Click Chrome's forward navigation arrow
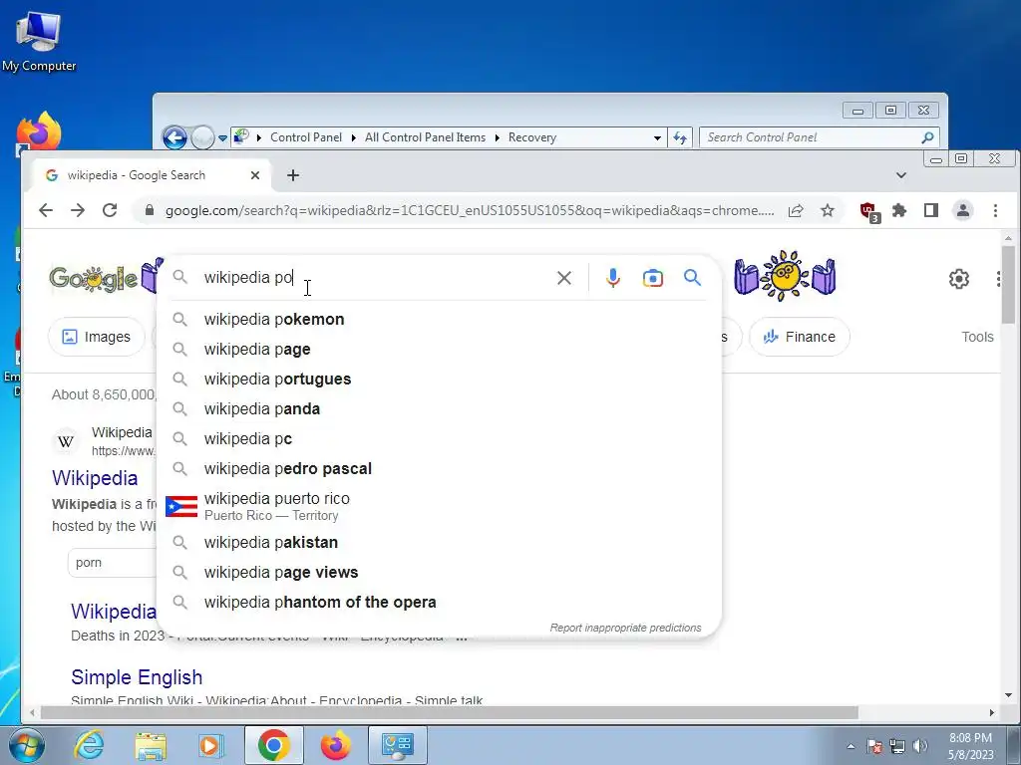The image size is (1021, 765). (x=78, y=210)
